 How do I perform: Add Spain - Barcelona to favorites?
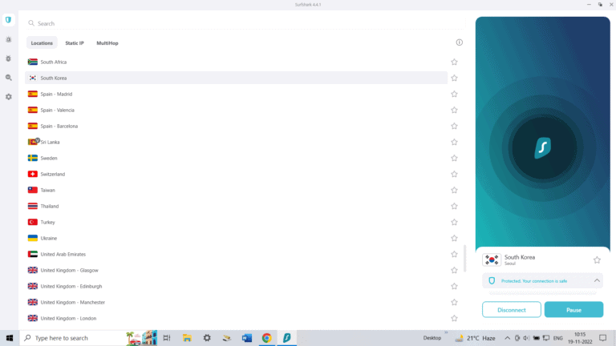[454, 127]
